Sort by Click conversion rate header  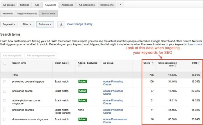(x=168, y=64)
